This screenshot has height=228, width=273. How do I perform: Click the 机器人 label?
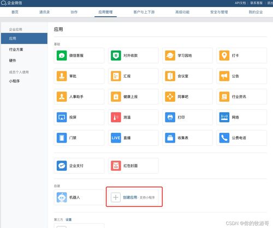[x=75, y=198]
